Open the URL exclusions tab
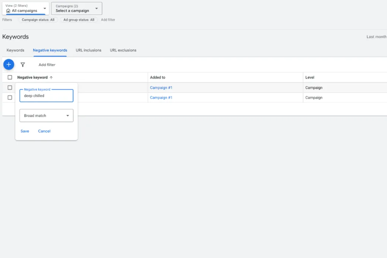Image resolution: width=387 pixels, height=258 pixels. click(x=123, y=50)
